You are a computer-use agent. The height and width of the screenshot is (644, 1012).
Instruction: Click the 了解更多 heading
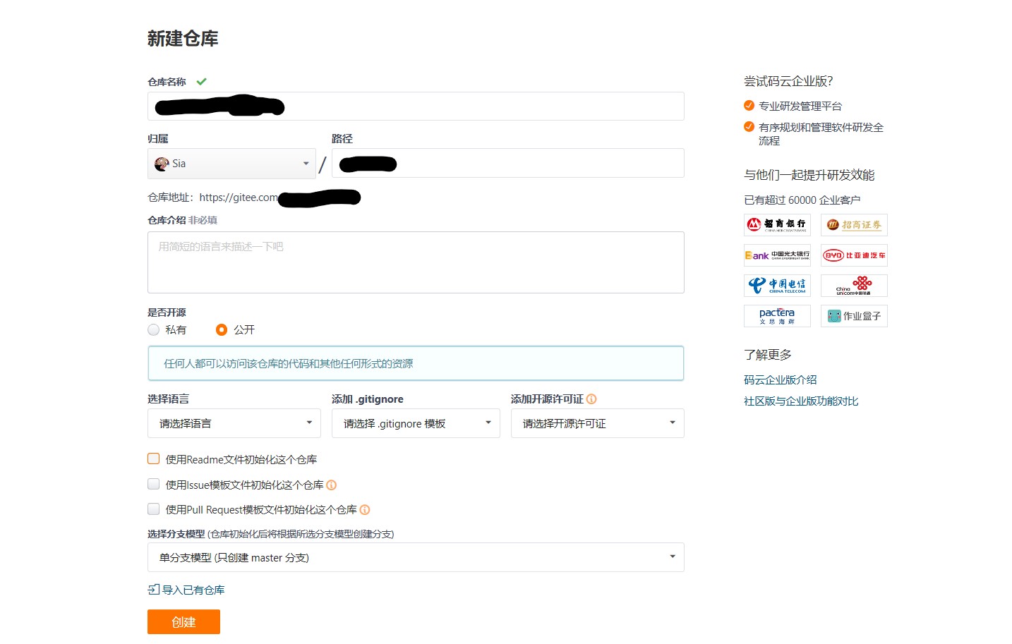click(x=768, y=355)
